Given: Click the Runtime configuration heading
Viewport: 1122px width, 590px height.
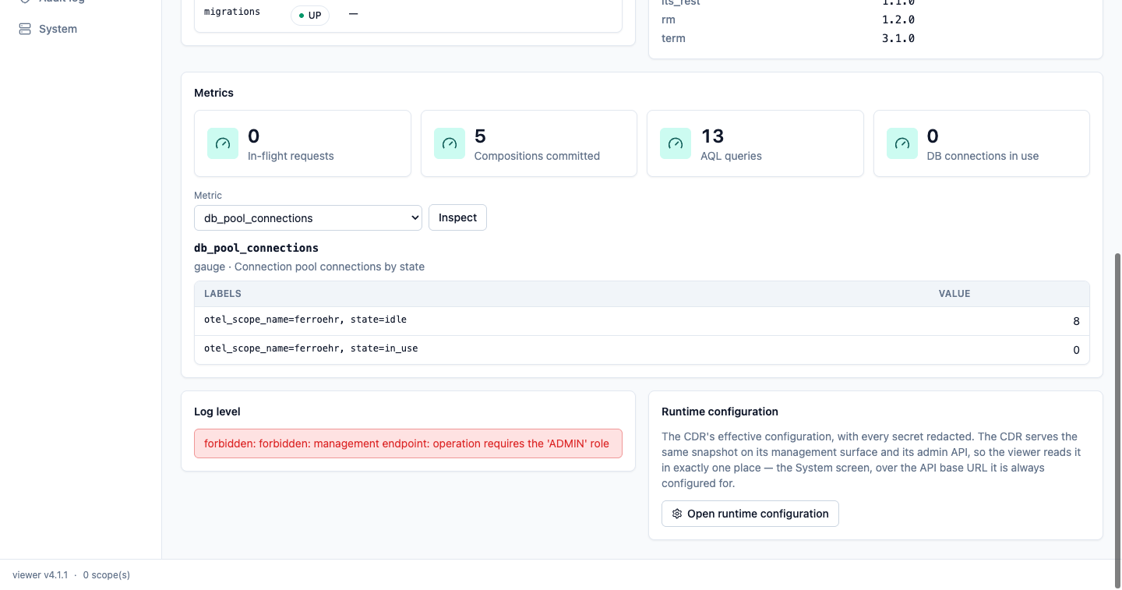Looking at the screenshot, I should click(x=720, y=412).
